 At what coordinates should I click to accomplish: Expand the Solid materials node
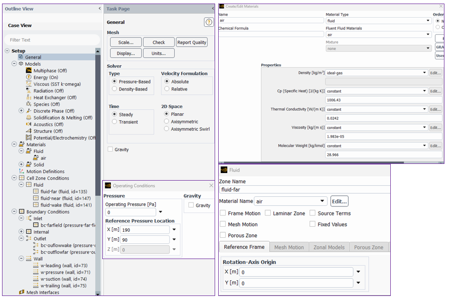coord(21,164)
